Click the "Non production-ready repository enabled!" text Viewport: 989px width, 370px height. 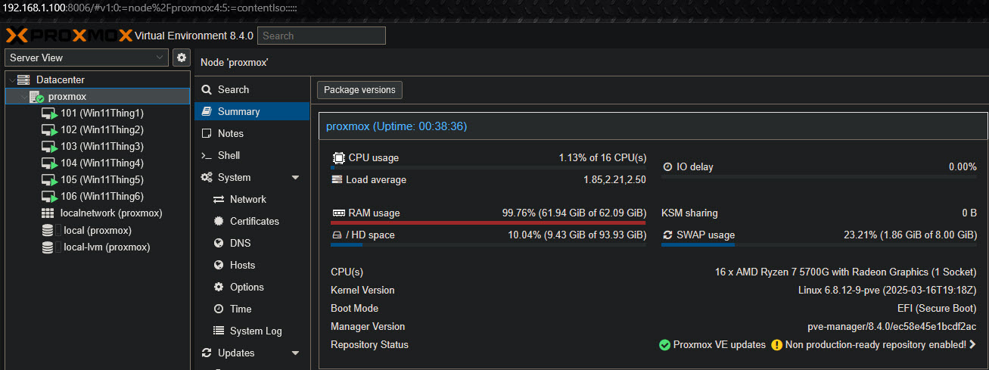tap(876, 345)
